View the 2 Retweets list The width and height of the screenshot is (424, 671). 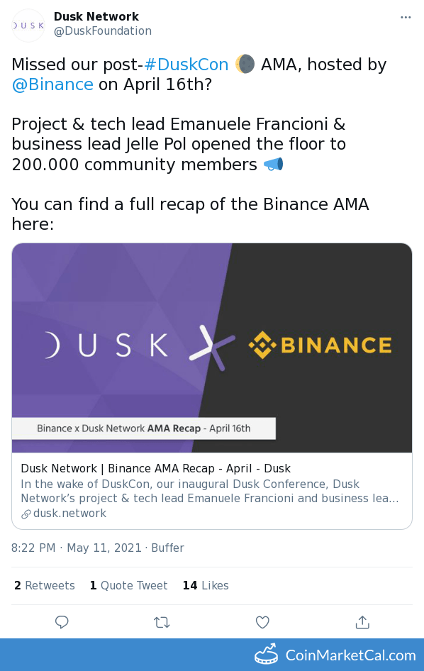pos(45,585)
